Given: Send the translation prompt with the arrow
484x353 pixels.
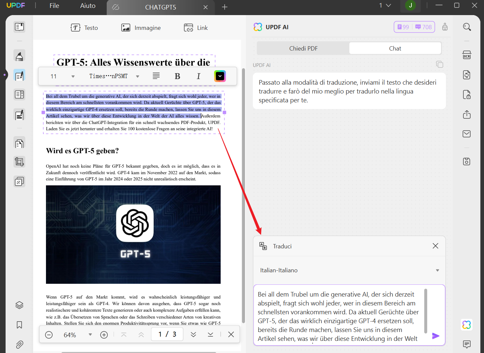Looking at the screenshot, I should [x=436, y=336].
